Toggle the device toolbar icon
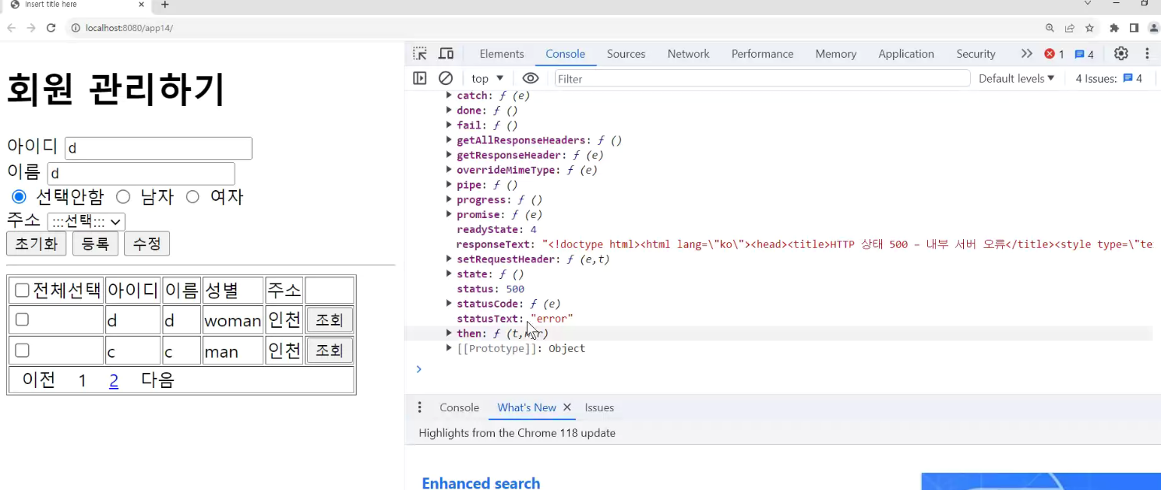This screenshot has height=490, width=1161. point(446,54)
